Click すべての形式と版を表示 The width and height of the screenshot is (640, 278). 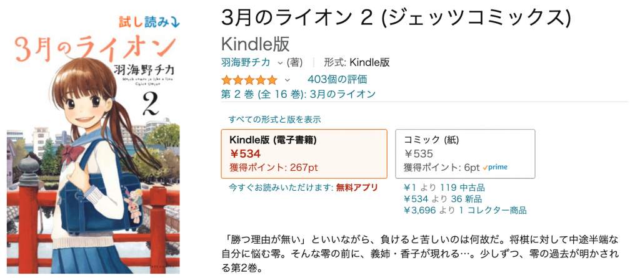click(x=274, y=119)
